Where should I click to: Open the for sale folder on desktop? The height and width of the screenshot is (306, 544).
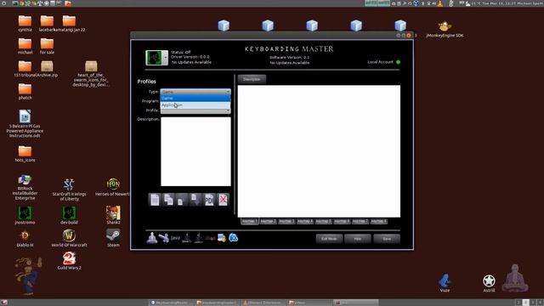tap(47, 46)
